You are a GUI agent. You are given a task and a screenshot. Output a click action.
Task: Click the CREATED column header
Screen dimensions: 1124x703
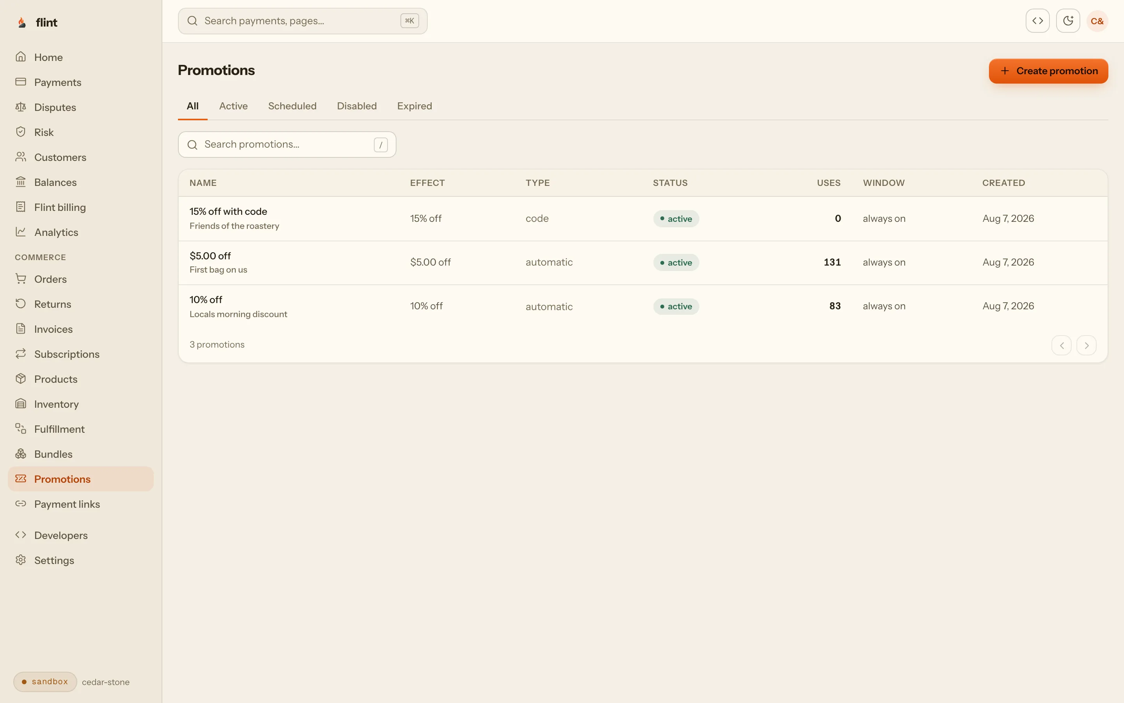[x=1003, y=183]
